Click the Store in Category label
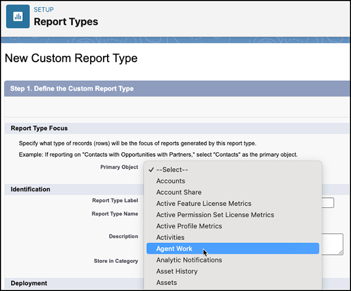This screenshot has width=351, height=291. click(116, 261)
